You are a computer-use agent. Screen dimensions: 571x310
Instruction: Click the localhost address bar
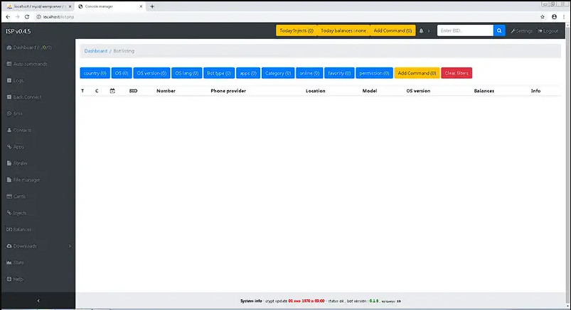[x=286, y=17]
